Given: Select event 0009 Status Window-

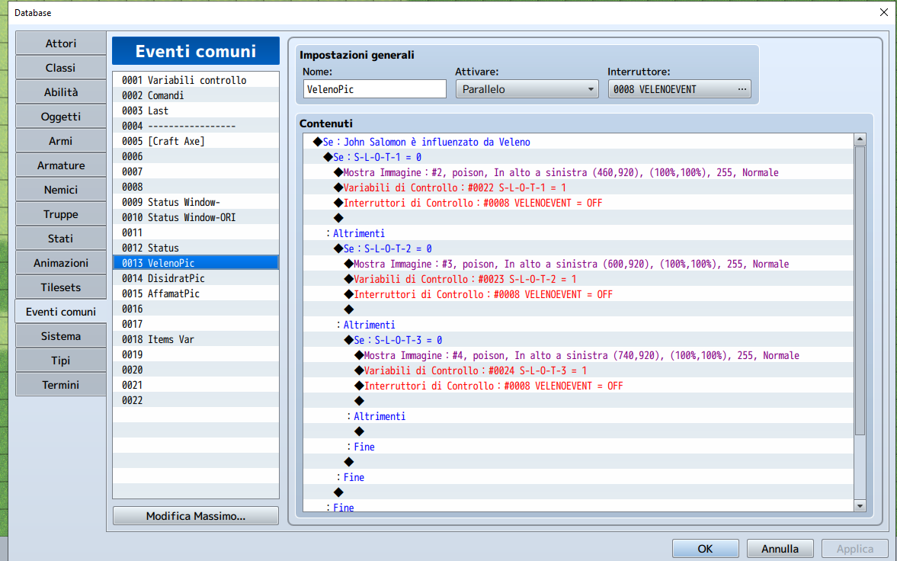Looking at the screenshot, I should [196, 202].
